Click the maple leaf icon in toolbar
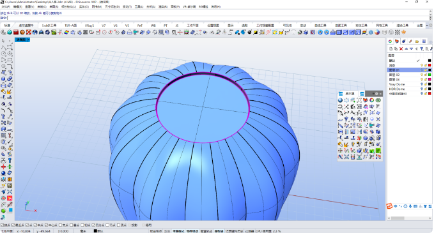Image resolution: width=434 pixels, height=233 pixels. pos(403,33)
